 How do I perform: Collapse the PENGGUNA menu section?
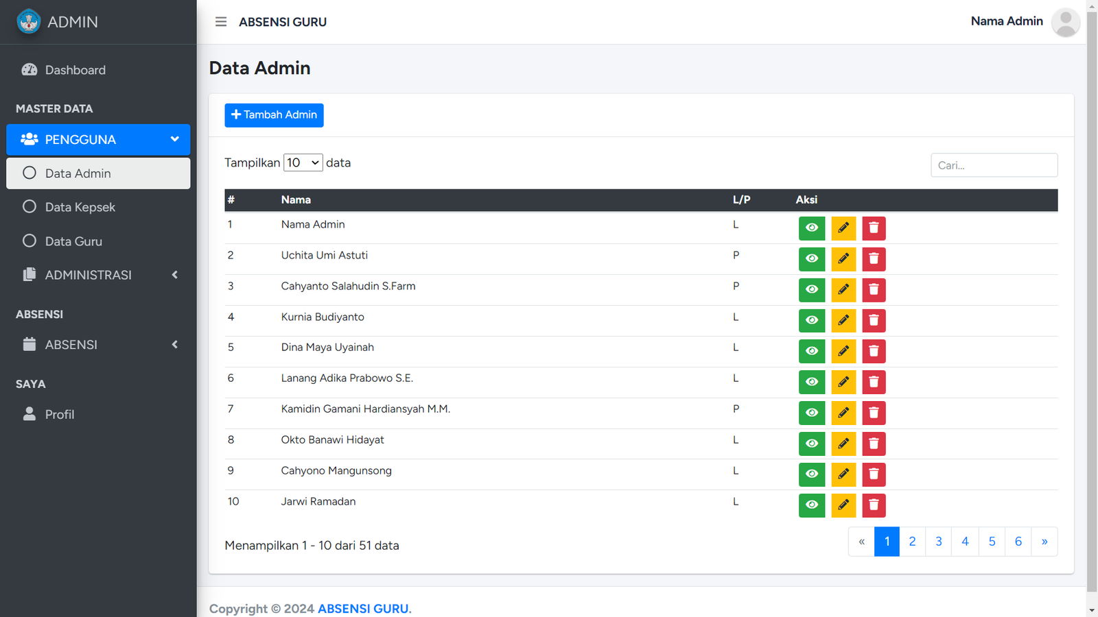[98, 140]
